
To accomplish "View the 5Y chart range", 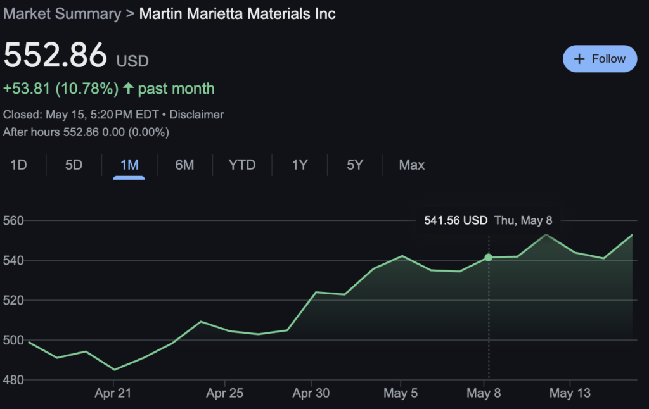I will coord(355,165).
